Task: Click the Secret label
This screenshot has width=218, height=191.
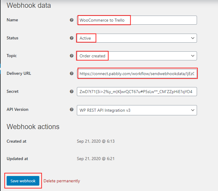Action: pyautogui.click(x=13, y=91)
